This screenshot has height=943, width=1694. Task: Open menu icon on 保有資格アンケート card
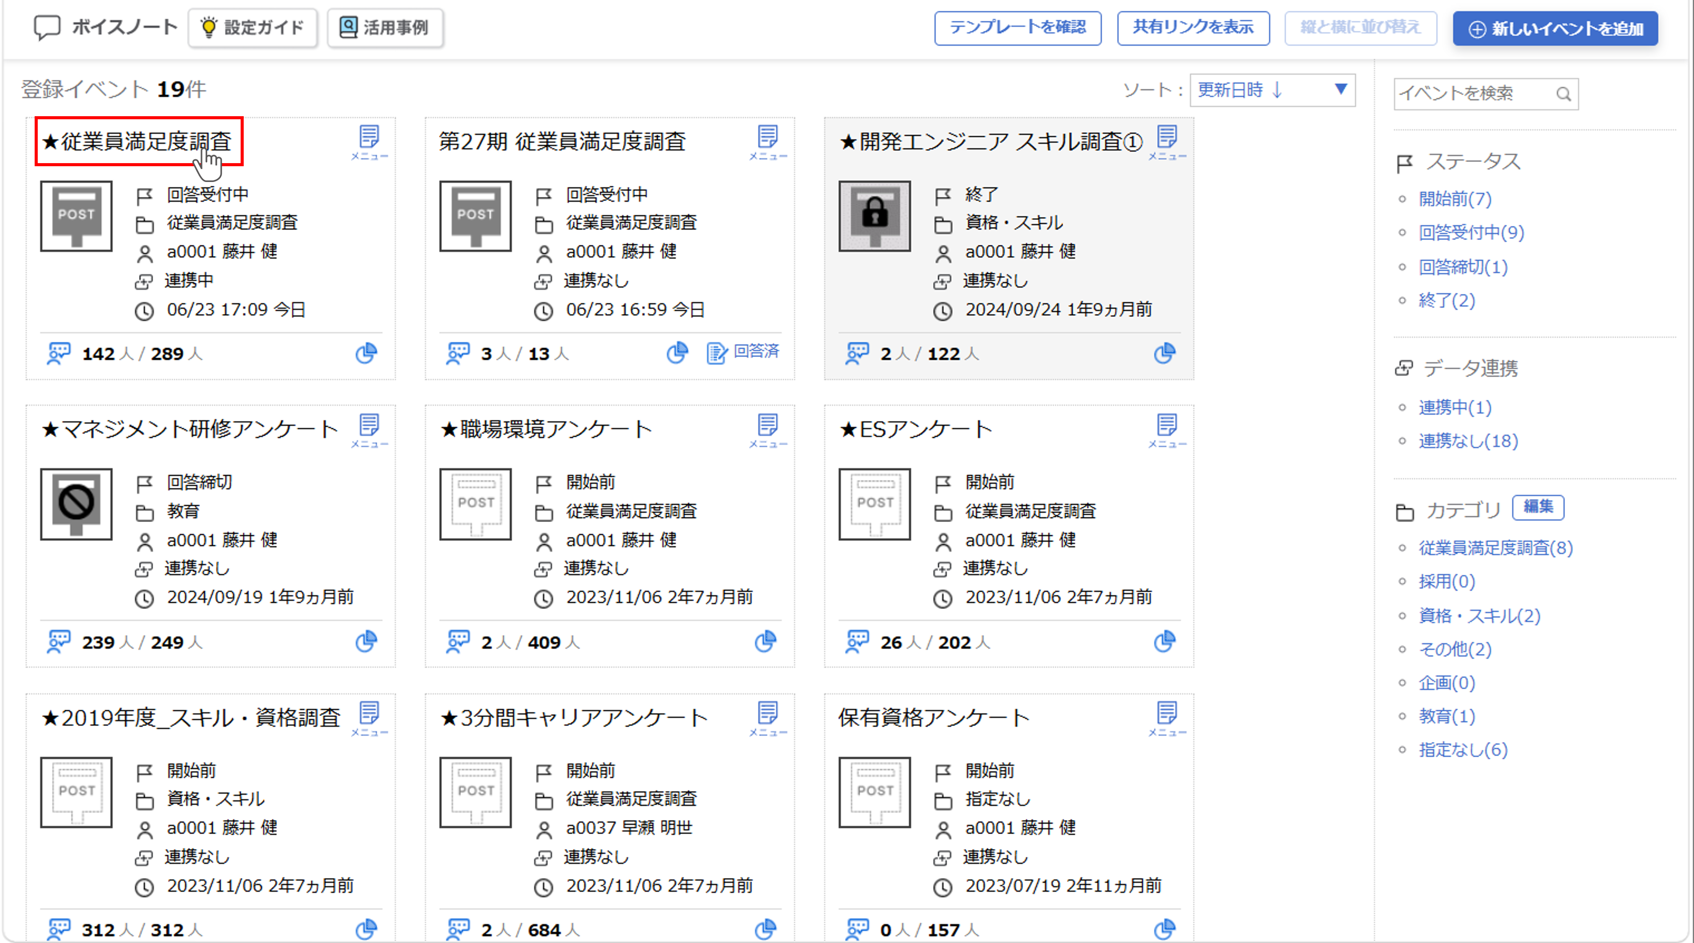[1167, 718]
